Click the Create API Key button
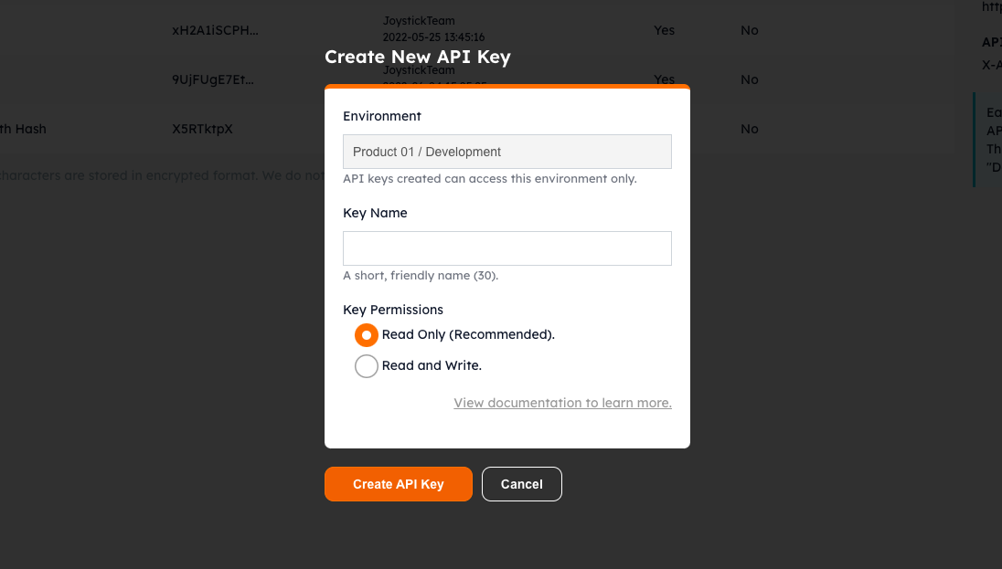1002x569 pixels. [x=398, y=484]
